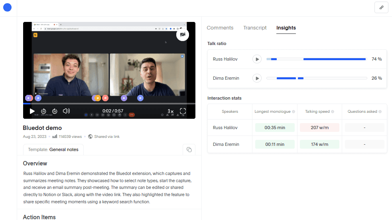The width and height of the screenshot is (392, 220).
Task: Click the Longest monologue column header
Action: 272,112
